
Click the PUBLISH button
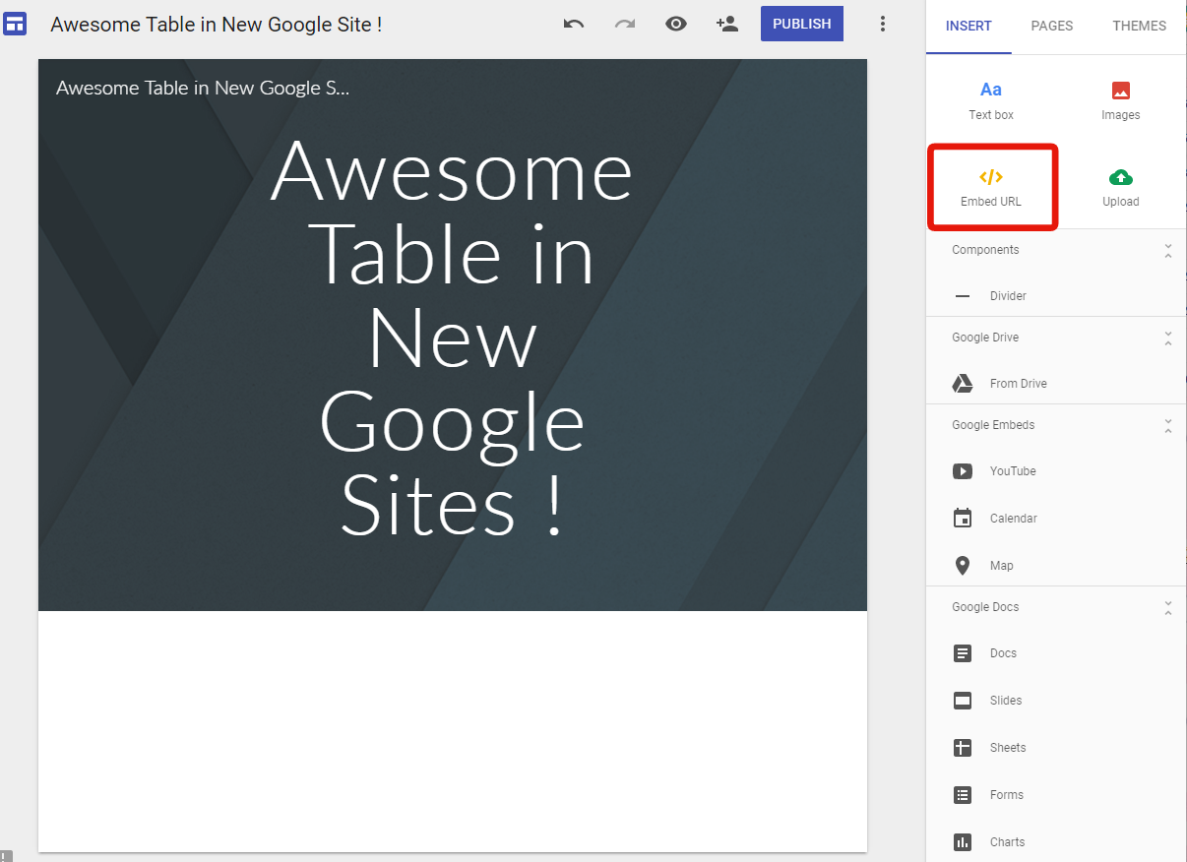coord(802,24)
